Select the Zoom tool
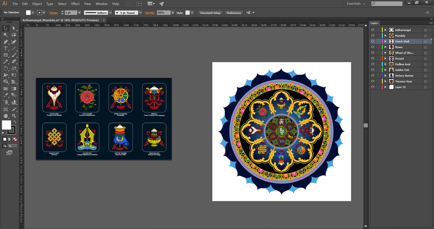 point(13,116)
